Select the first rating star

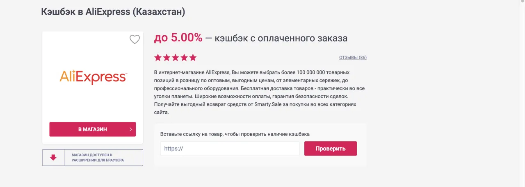pos(158,58)
